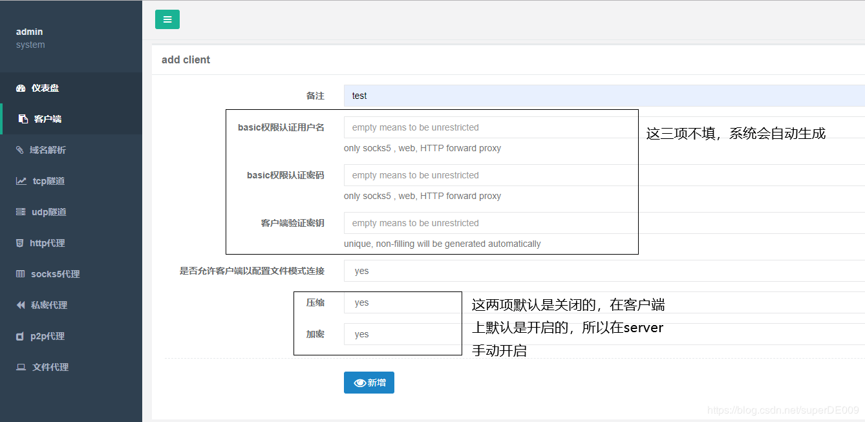This screenshot has width=865, height=422.
Task: Click the admin username in sidebar header
Action: click(30, 32)
